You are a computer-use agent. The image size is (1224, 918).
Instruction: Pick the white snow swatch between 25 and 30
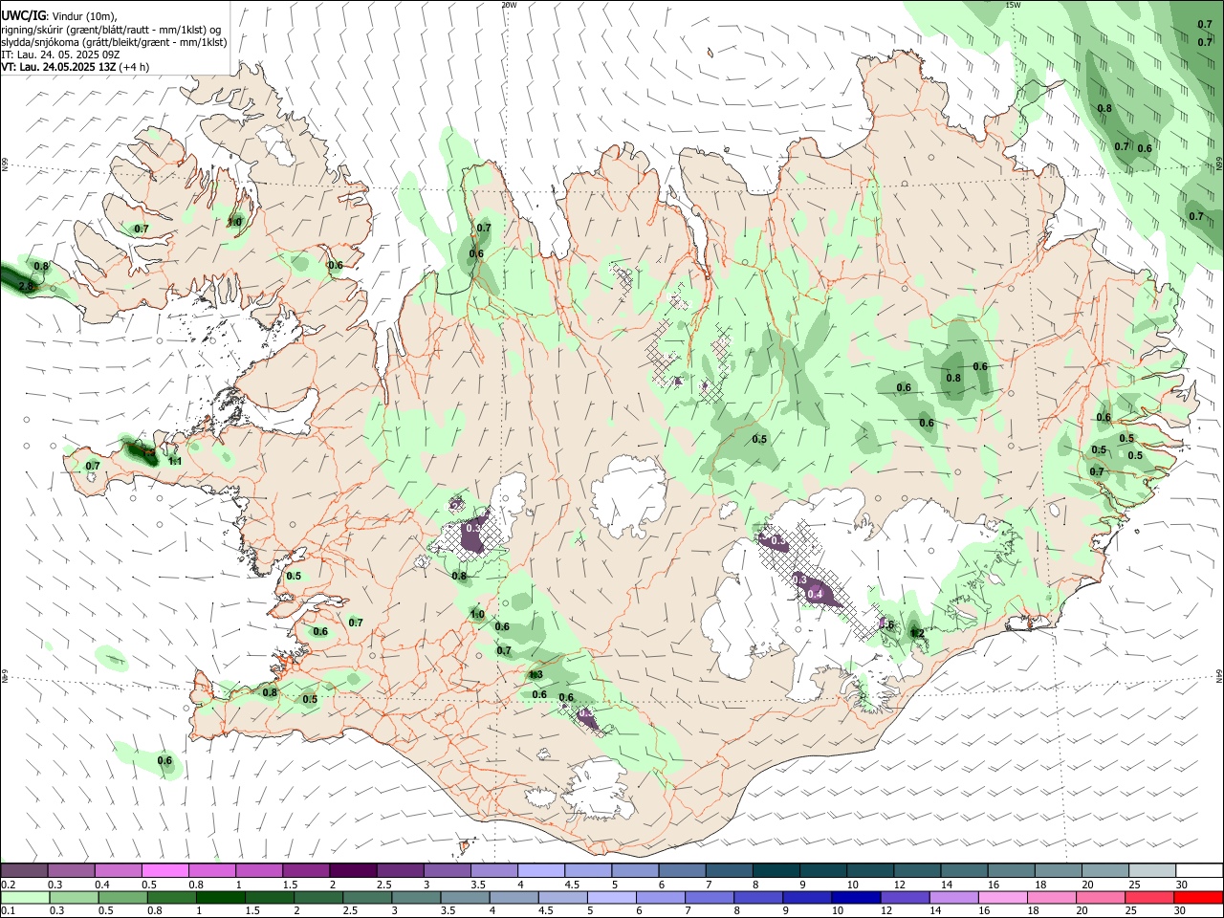click(x=1152, y=871)
